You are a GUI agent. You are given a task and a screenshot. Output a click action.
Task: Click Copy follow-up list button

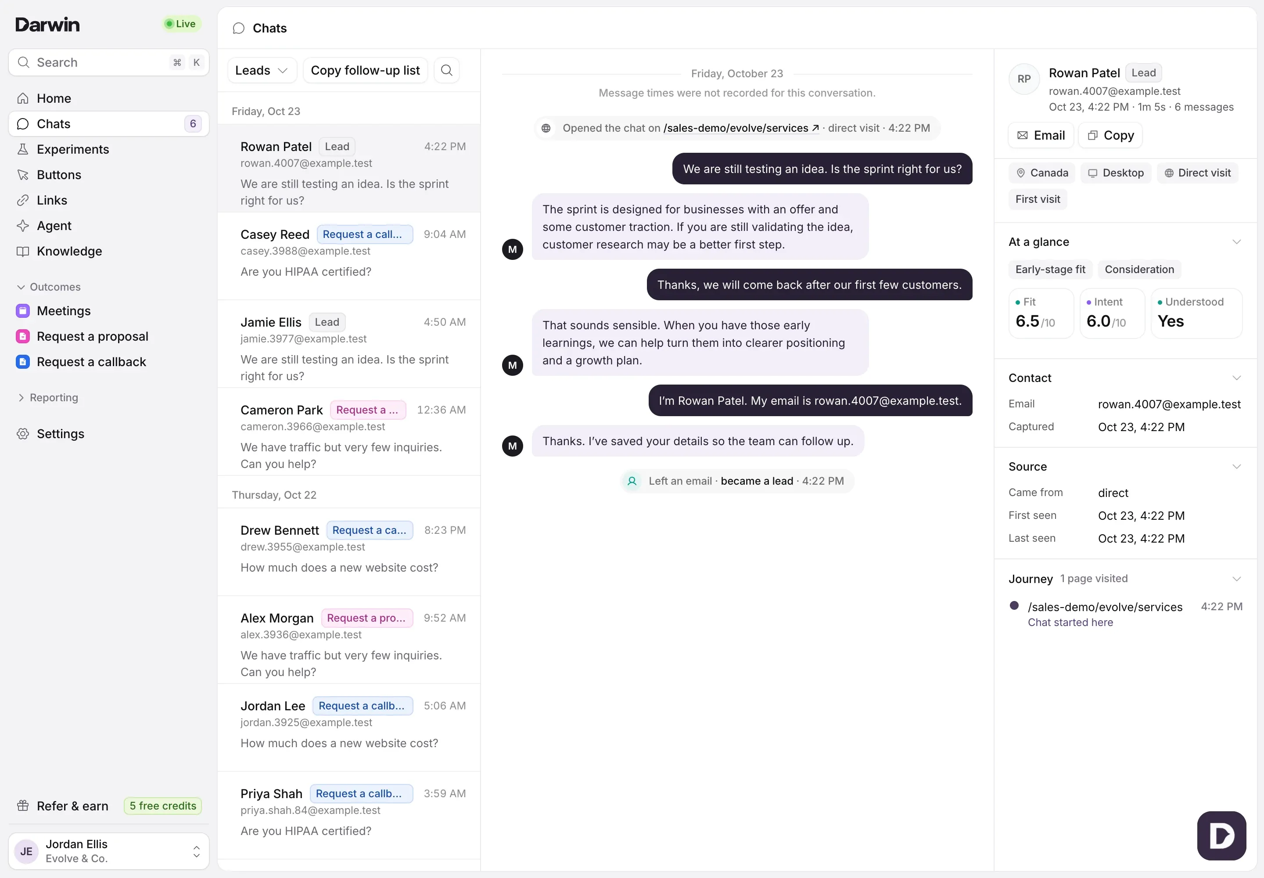tap(365, 70)
